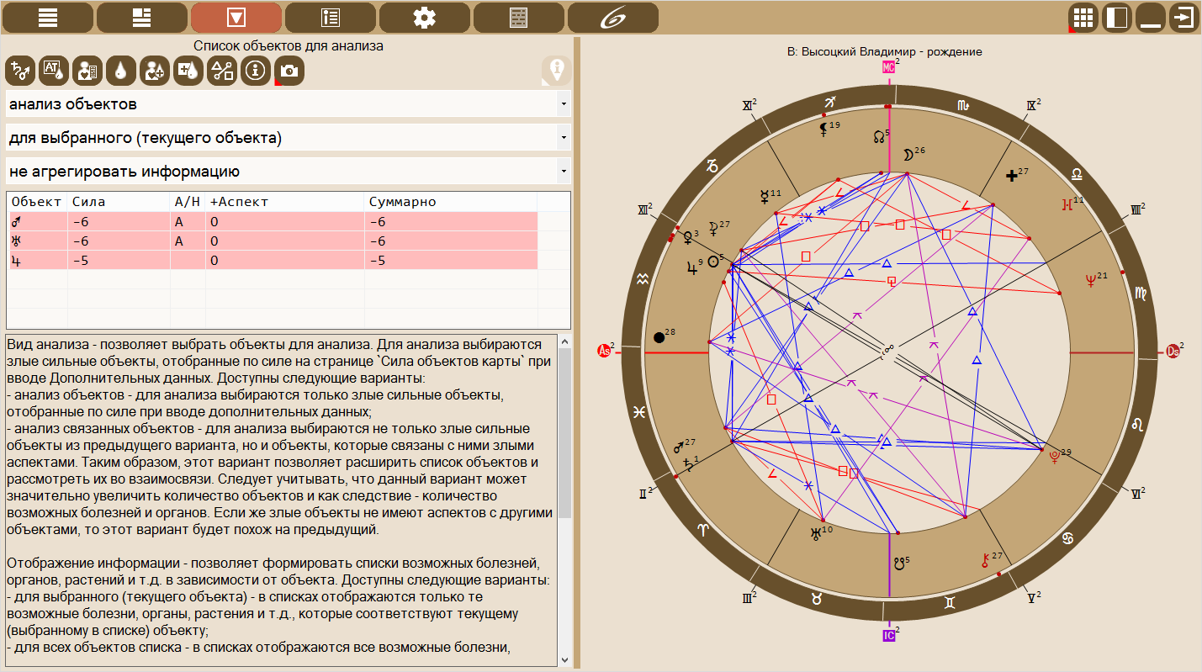The image size is (1202, 672).
Task: Toggle the side panel layout icon
Action: [x=1117, y=18]
